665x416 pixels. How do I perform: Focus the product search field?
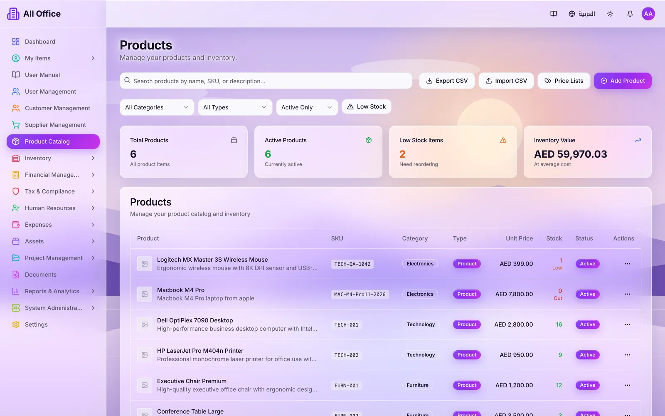(266, 81)
